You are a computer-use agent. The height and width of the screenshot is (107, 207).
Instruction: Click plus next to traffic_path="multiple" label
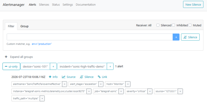click(x=42, y=98)
